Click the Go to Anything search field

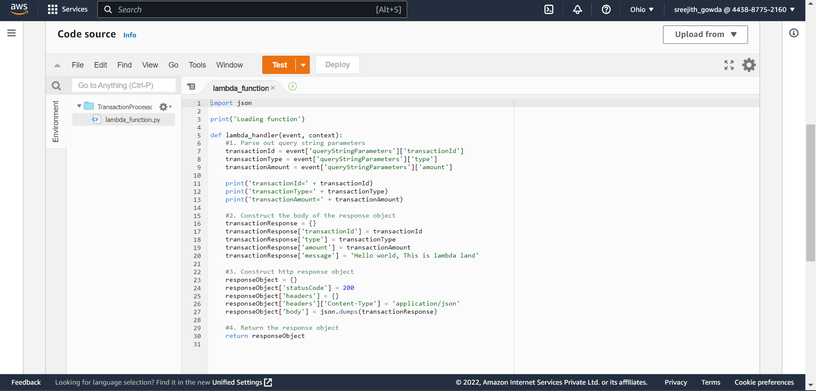point(124,85)
